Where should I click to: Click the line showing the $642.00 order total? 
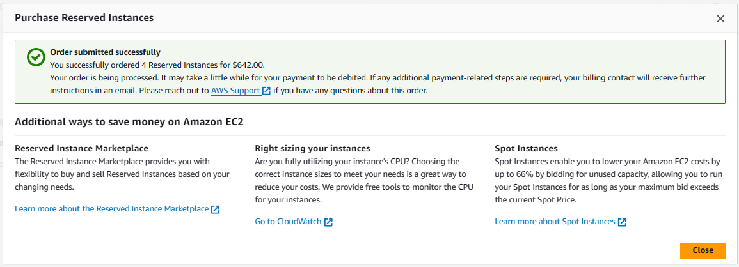click(161, 65)
